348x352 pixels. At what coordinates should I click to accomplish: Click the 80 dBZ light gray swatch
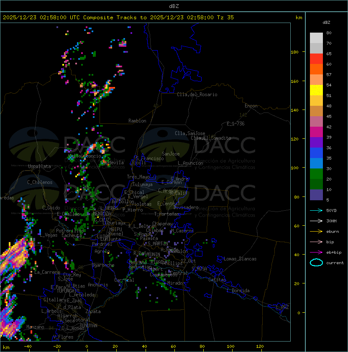click(316, 38)
